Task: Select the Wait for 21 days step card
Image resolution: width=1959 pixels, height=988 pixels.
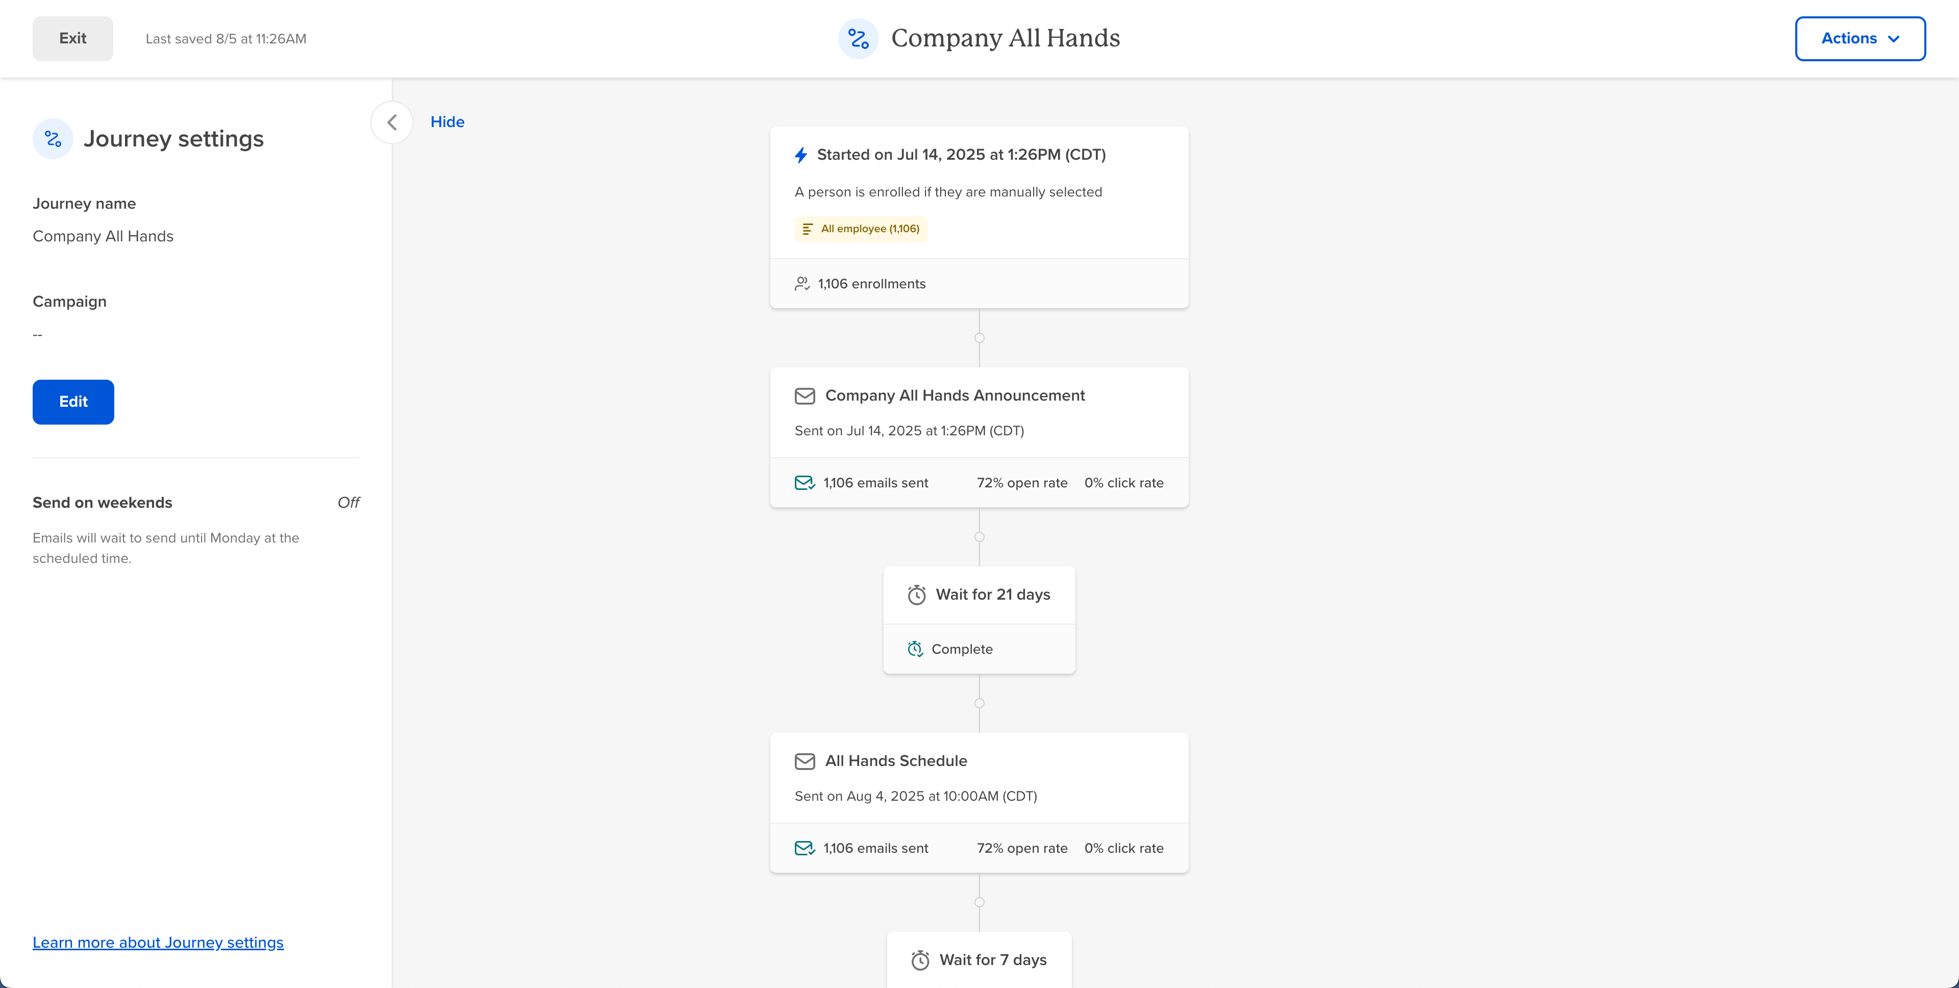Action: [979, 596]
